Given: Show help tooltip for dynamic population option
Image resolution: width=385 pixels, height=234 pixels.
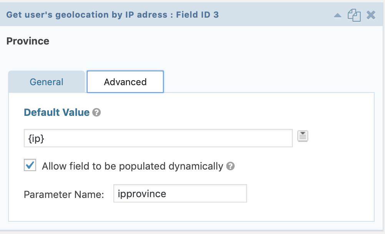Looking at the screenshot, I should [x=230, y=166].
